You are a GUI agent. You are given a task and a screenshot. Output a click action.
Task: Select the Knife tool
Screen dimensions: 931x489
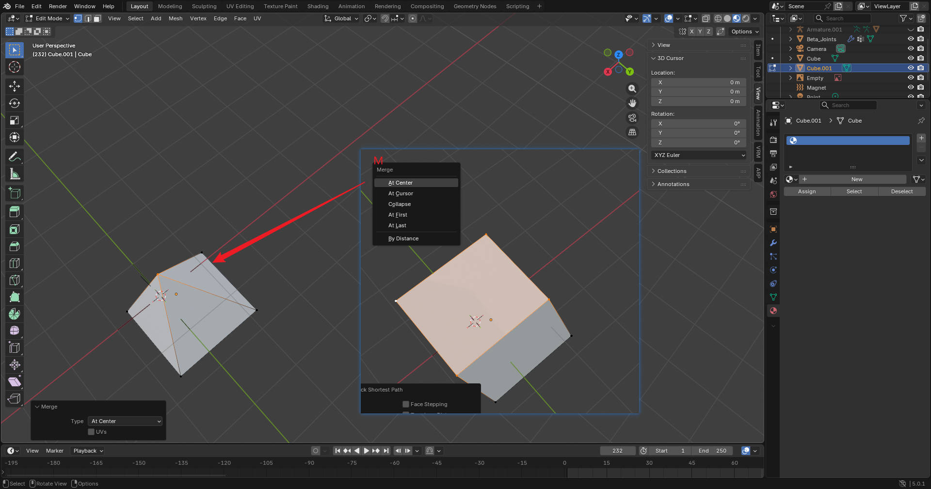click(15, 280)
